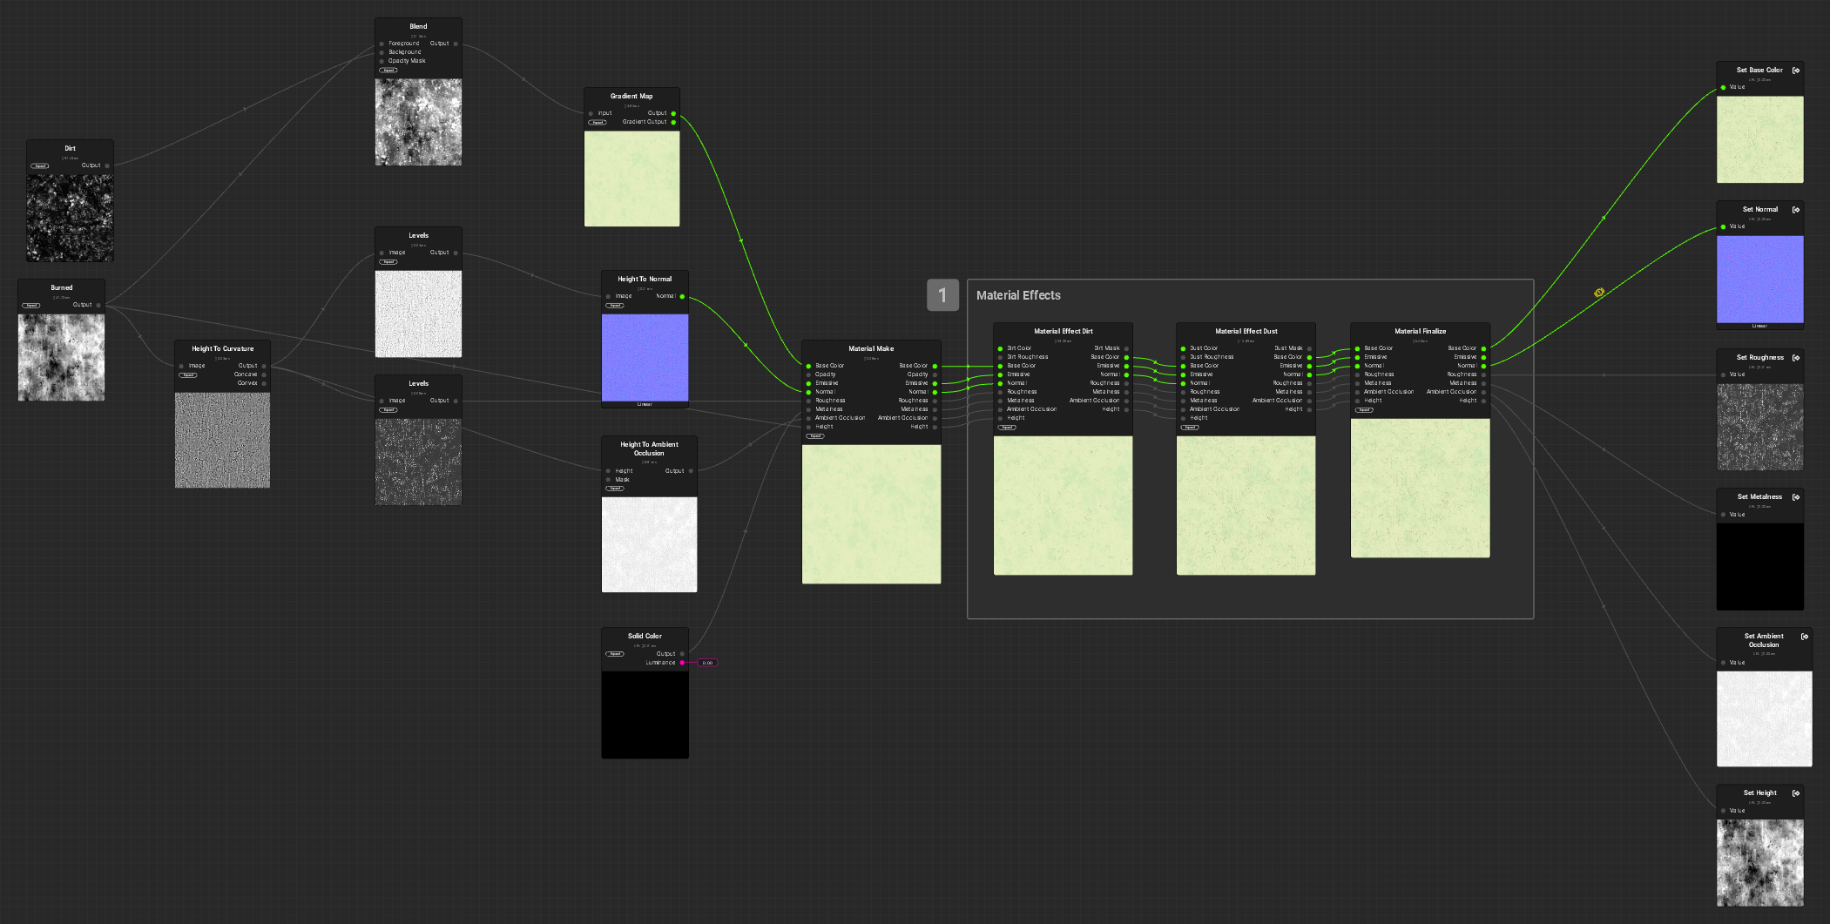Screen dimensions: 1830x924
Task: Click output icon on Set Base Color node
Action: click(1795, 71)
